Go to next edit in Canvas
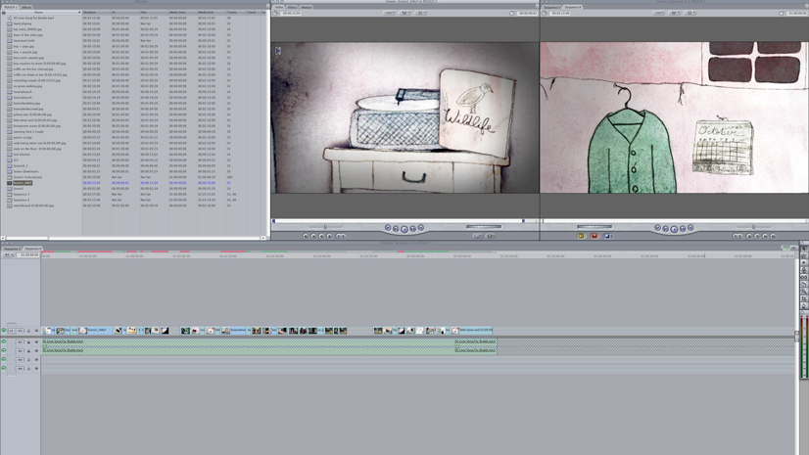This screenshot has height=455, width=809. [x=690, y=227]
